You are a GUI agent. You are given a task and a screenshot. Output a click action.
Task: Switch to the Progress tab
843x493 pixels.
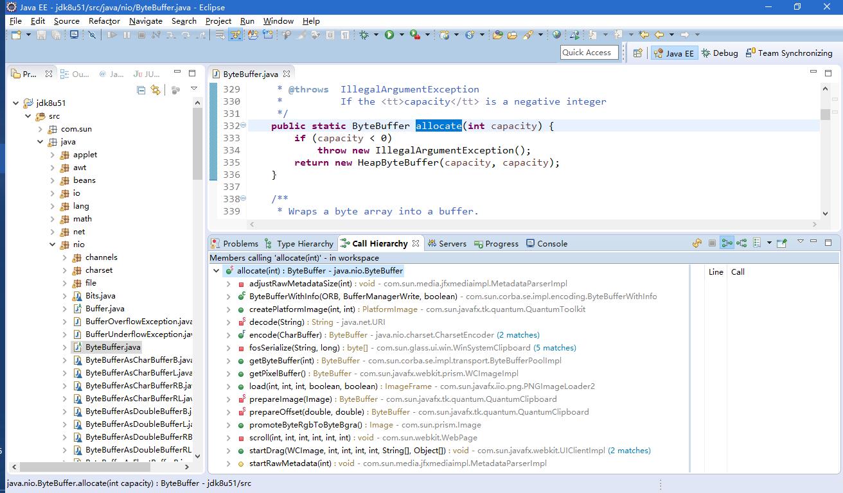pyautogui.click(x=496, y=243)
